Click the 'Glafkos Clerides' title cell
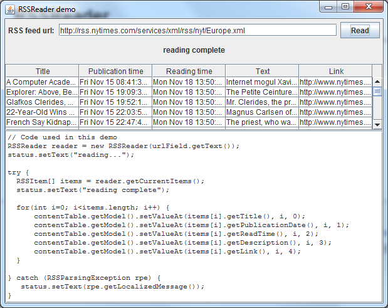The image size is (388, 308). [41, 102]
